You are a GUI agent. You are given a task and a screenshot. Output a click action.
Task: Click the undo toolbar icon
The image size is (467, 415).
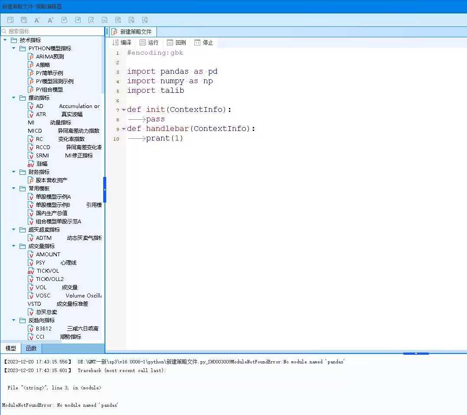64,20
